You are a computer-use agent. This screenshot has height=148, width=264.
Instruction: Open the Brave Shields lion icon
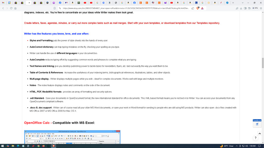tap(198, 8)
